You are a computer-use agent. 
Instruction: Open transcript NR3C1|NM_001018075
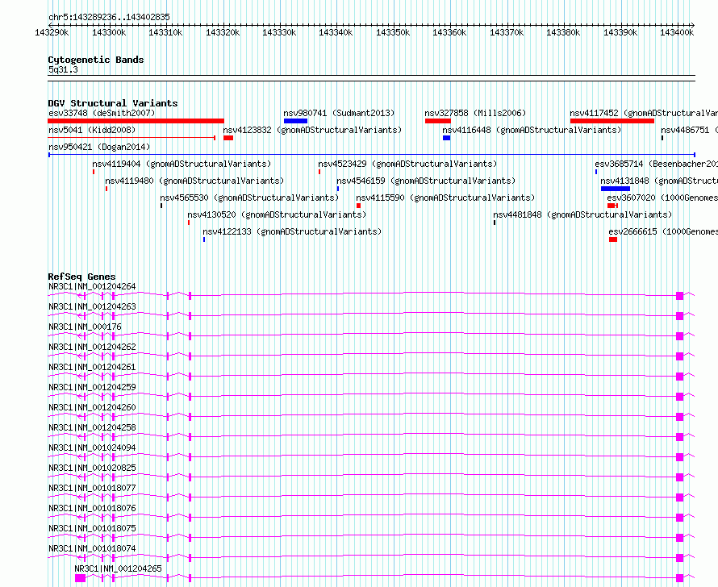pyautogui.click(x=92, y=528)
